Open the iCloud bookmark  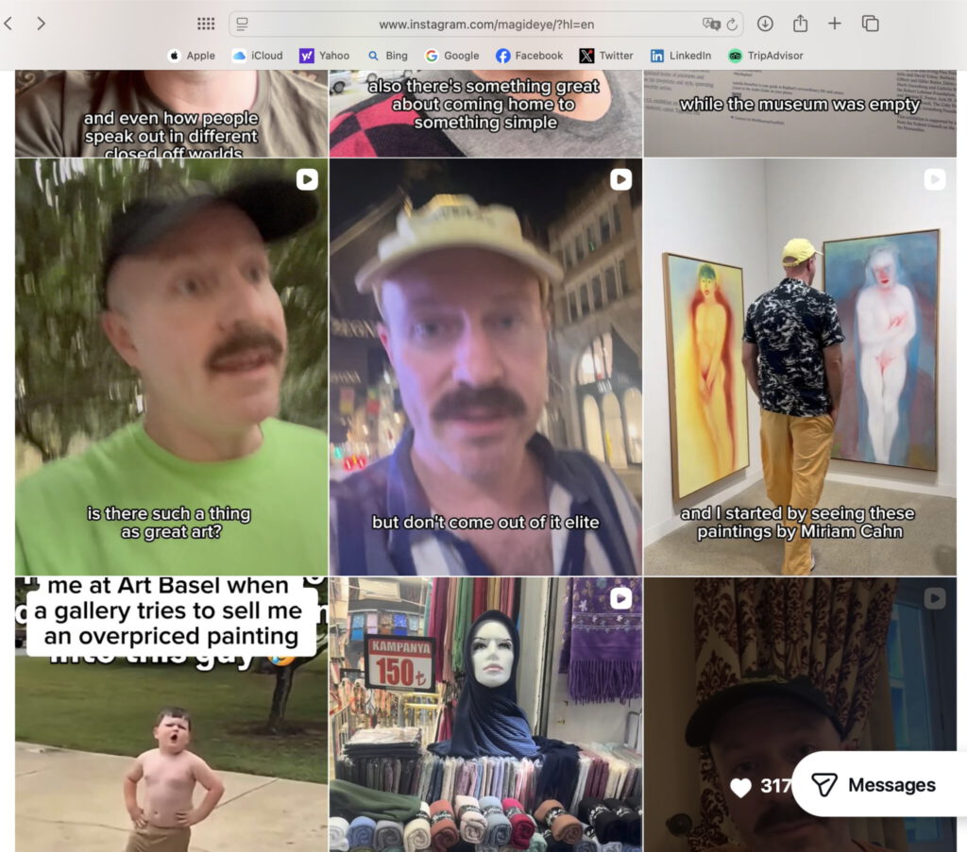point(257,56)
